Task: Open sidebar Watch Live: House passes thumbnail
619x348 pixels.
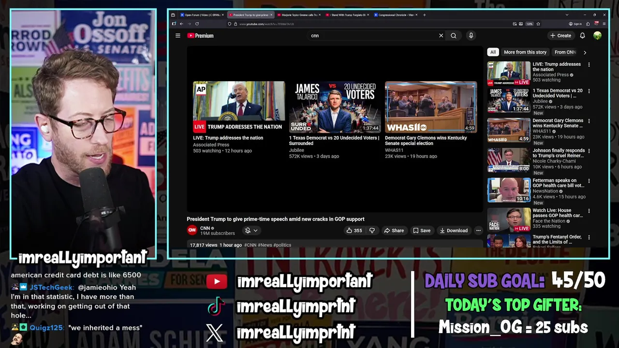Action: [509, 220]
